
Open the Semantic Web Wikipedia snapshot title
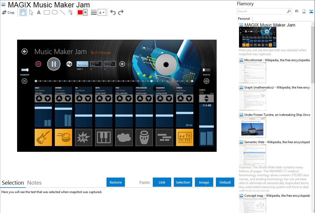[277, 142]
